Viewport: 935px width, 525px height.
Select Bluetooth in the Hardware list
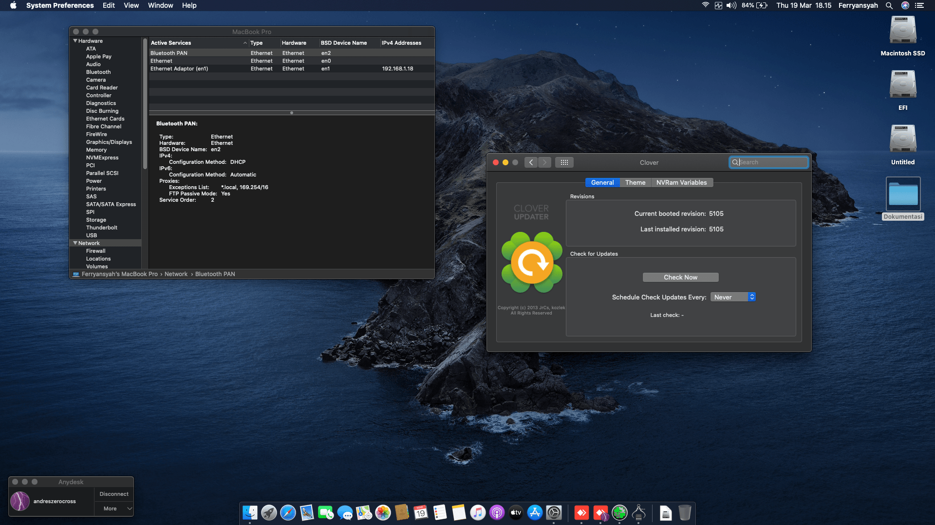click(x=98, y=72)
